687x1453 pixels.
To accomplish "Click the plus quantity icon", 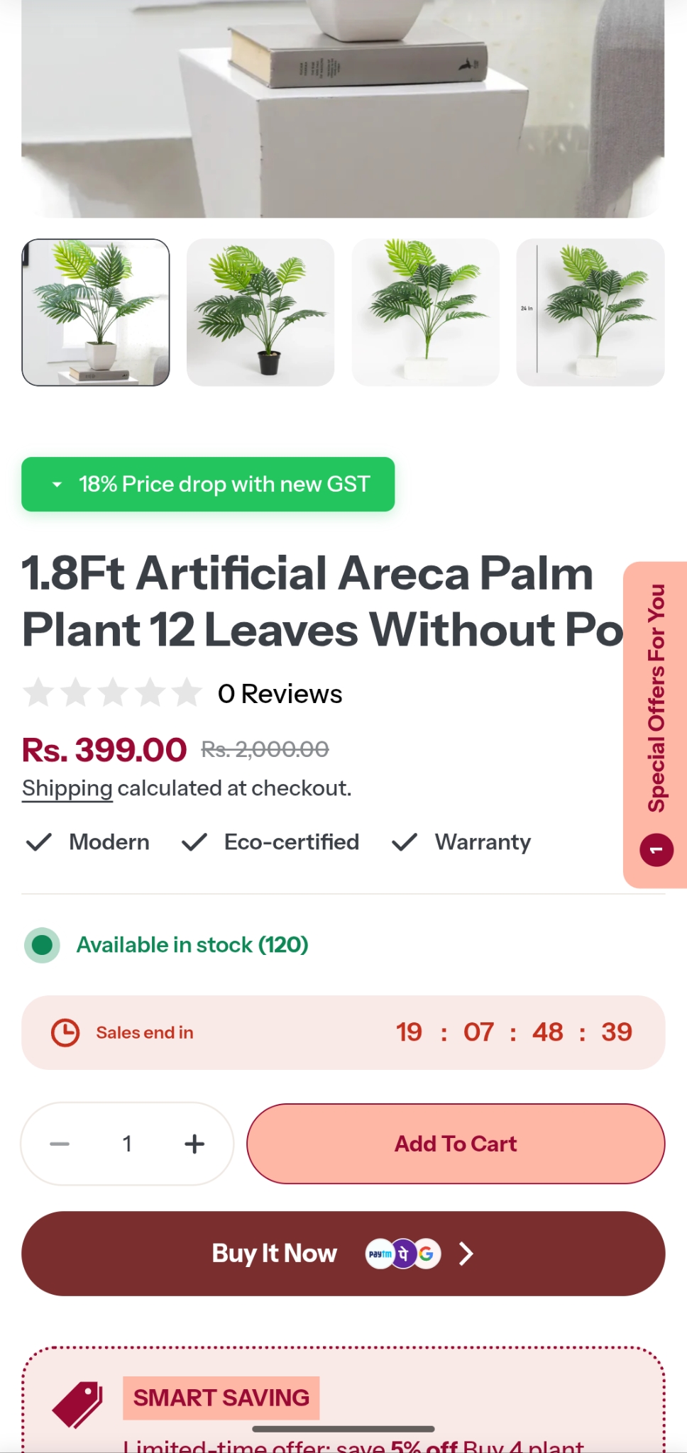I will point(194,1144).
